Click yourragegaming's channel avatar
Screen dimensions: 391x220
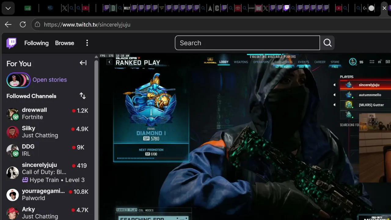pyautogui.click(x=13, y=195)
